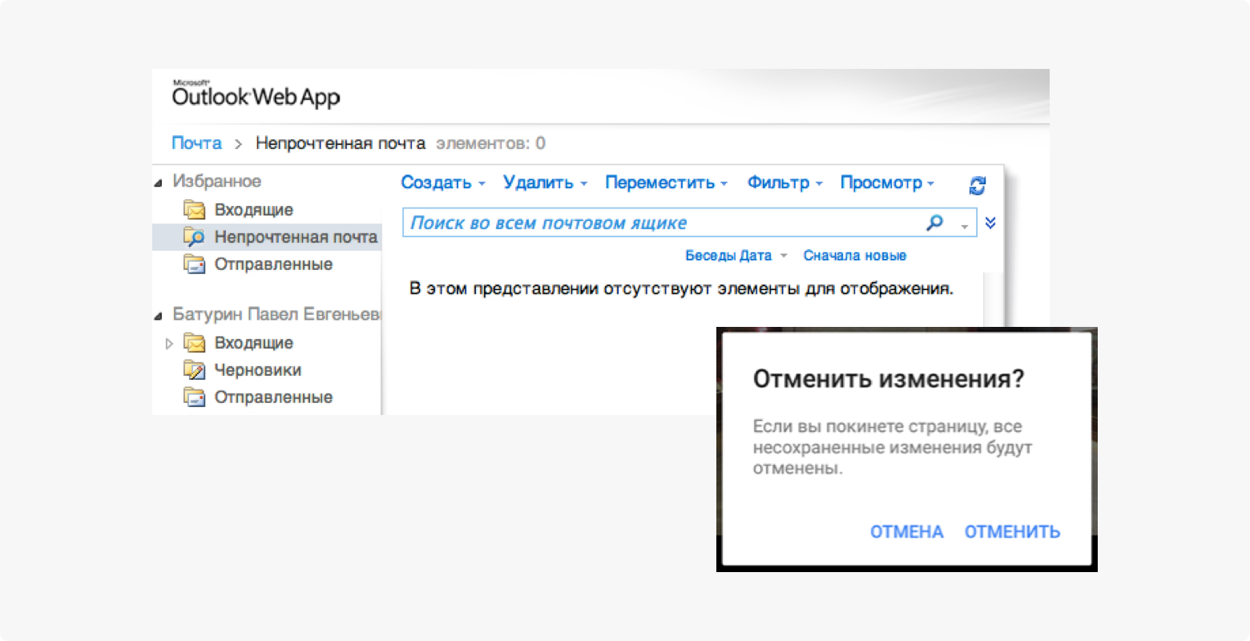Select the Входящие folder icon under Избранное
This screenshot has height=641, width=1250.
coord(194,209)
